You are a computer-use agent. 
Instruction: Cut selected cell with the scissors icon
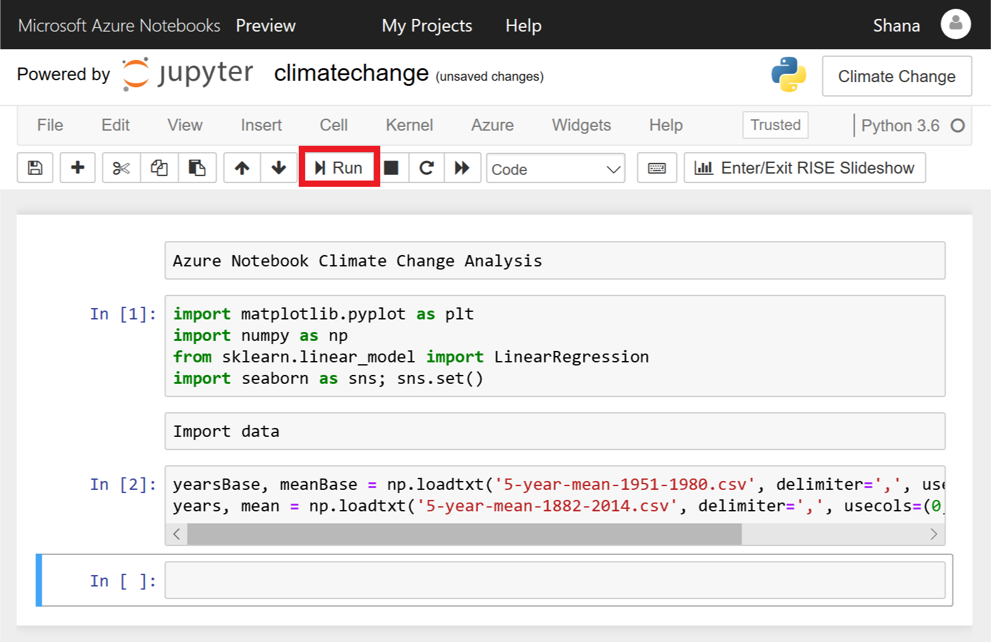121,168
